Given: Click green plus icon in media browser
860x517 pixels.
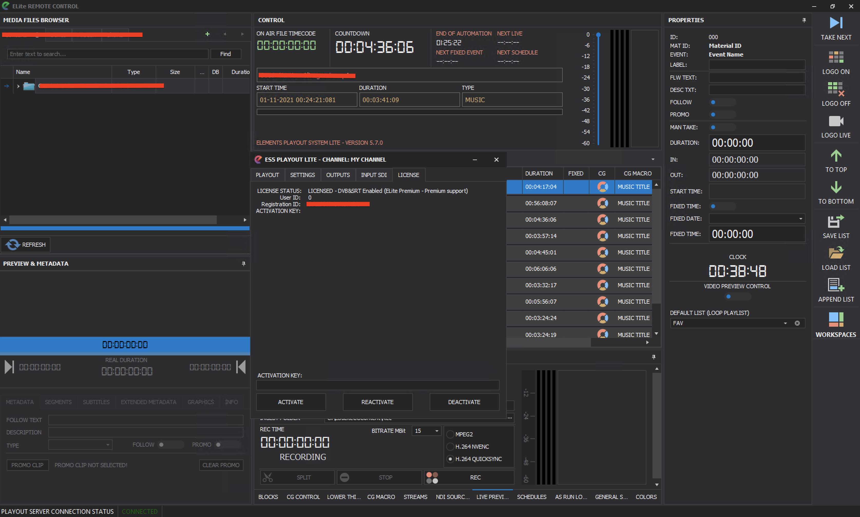Looking at the screenshot, I should [207, 34].
